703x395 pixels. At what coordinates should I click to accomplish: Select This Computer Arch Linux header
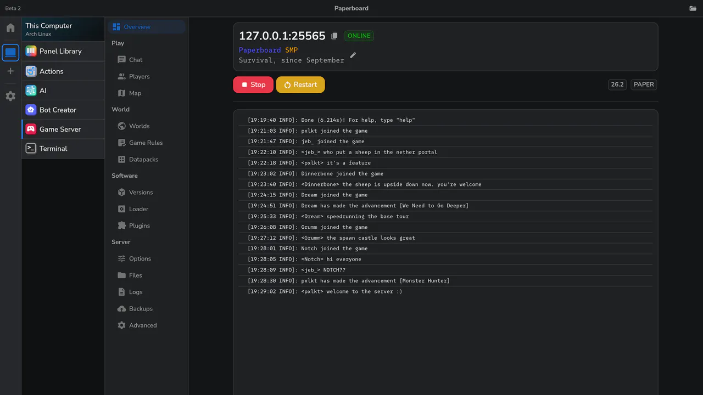coord(63,30)
